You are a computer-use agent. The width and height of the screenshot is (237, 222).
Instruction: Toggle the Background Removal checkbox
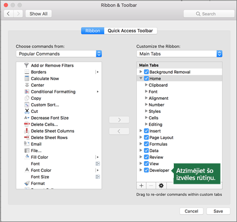147,72
